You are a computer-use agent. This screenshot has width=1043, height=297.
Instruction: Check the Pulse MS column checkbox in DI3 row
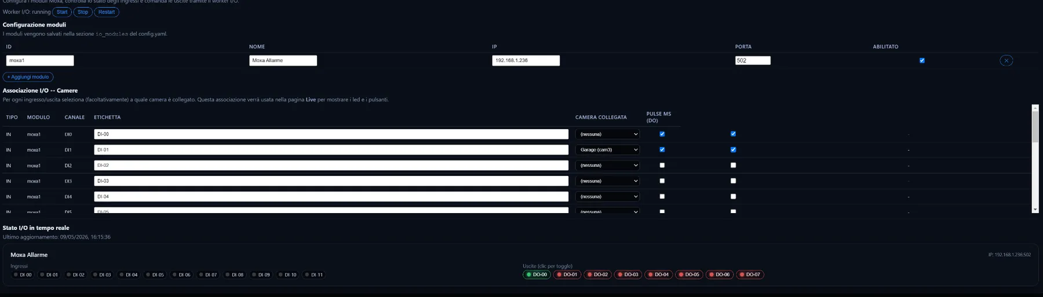coord(662,181)
